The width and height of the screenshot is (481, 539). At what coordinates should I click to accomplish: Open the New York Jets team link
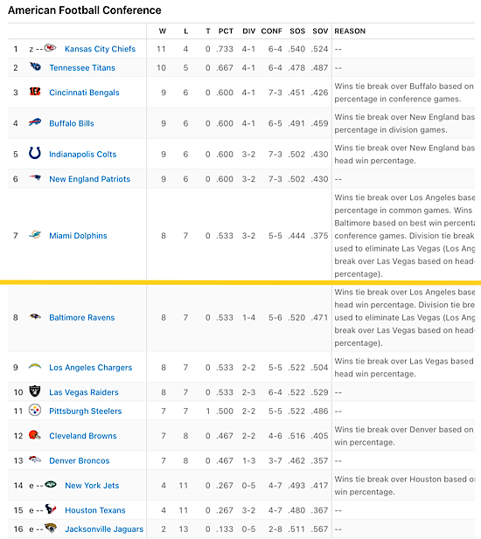pos(92,486)
